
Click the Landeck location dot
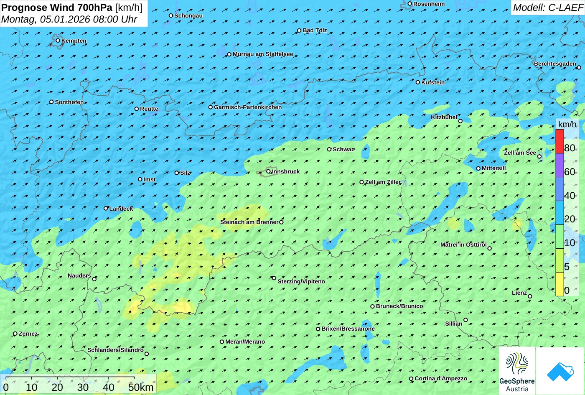pyautogui.click(x=106, y=208)
